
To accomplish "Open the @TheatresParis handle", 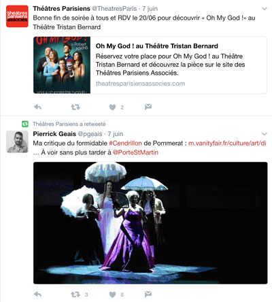I will point(114,9).
